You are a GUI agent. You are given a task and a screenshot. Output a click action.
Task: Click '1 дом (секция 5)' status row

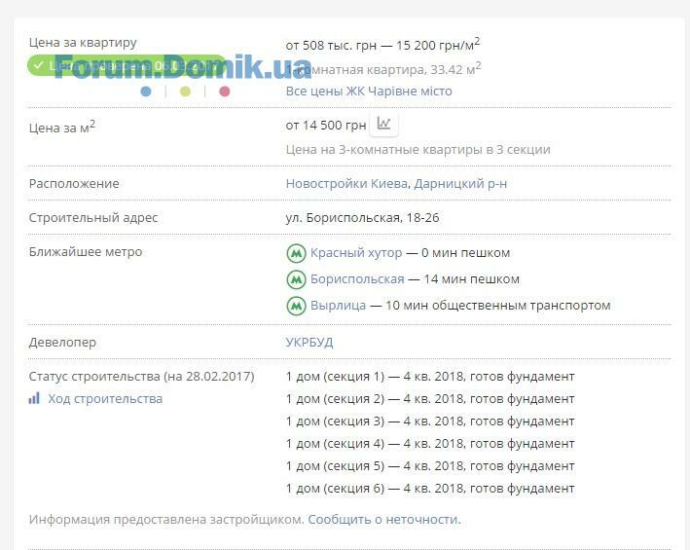tap(430, 465)
